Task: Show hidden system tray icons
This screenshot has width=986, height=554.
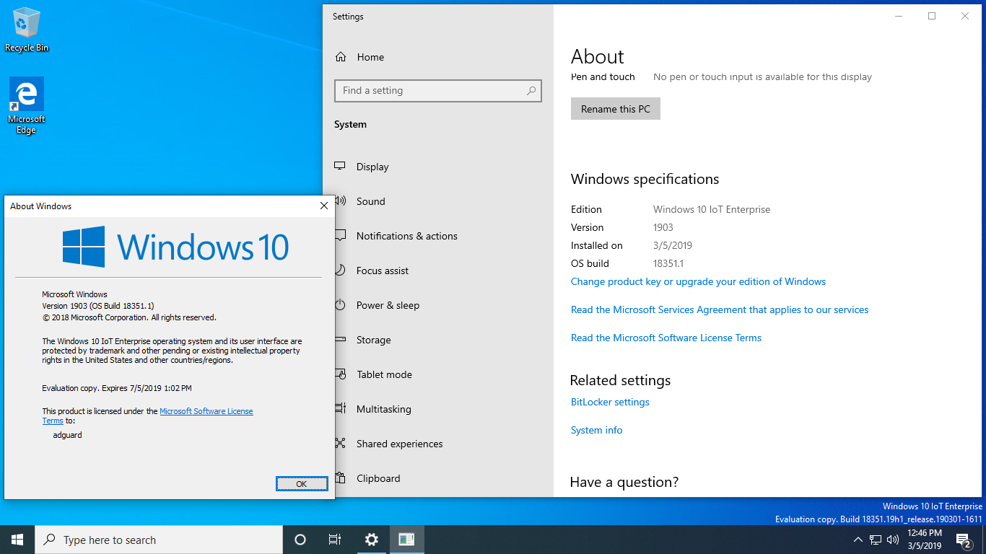Action: coord(858,540)
